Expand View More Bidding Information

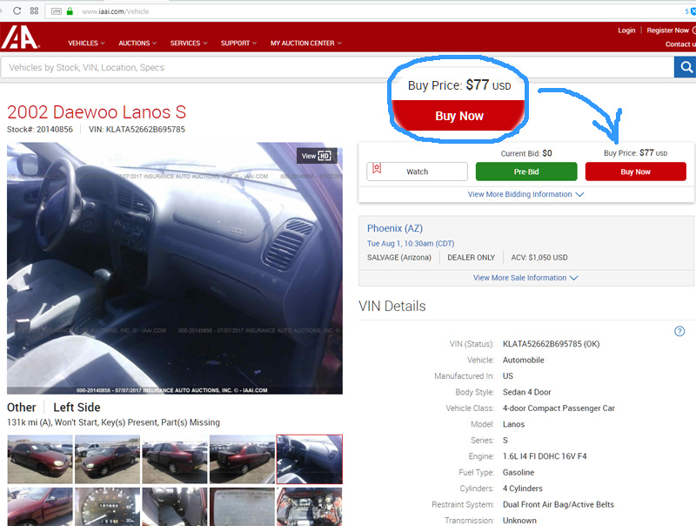pyautogui.click(x=525, y=194)
